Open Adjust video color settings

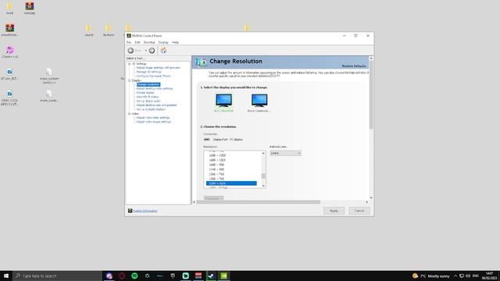click(x=153, y=118)
